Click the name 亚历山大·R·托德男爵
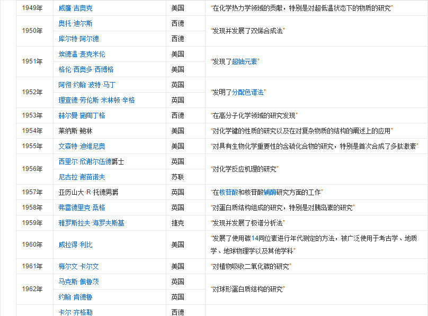This screenshot has width=428, height=316. point(88,193)
